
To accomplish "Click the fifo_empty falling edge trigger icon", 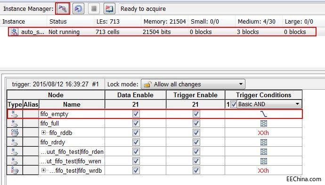I will click(x=263, y=114).
